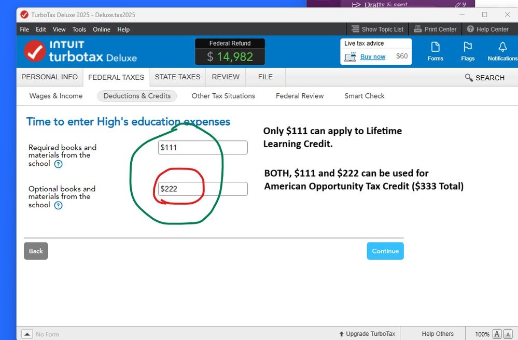Click help icon beside Required books
The width and height of the screenshot is (518, 340).
pyautogui.click(x=59, y=164)
